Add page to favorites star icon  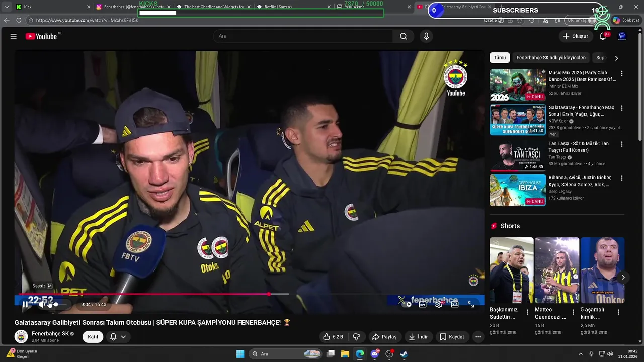pos(519,20)
